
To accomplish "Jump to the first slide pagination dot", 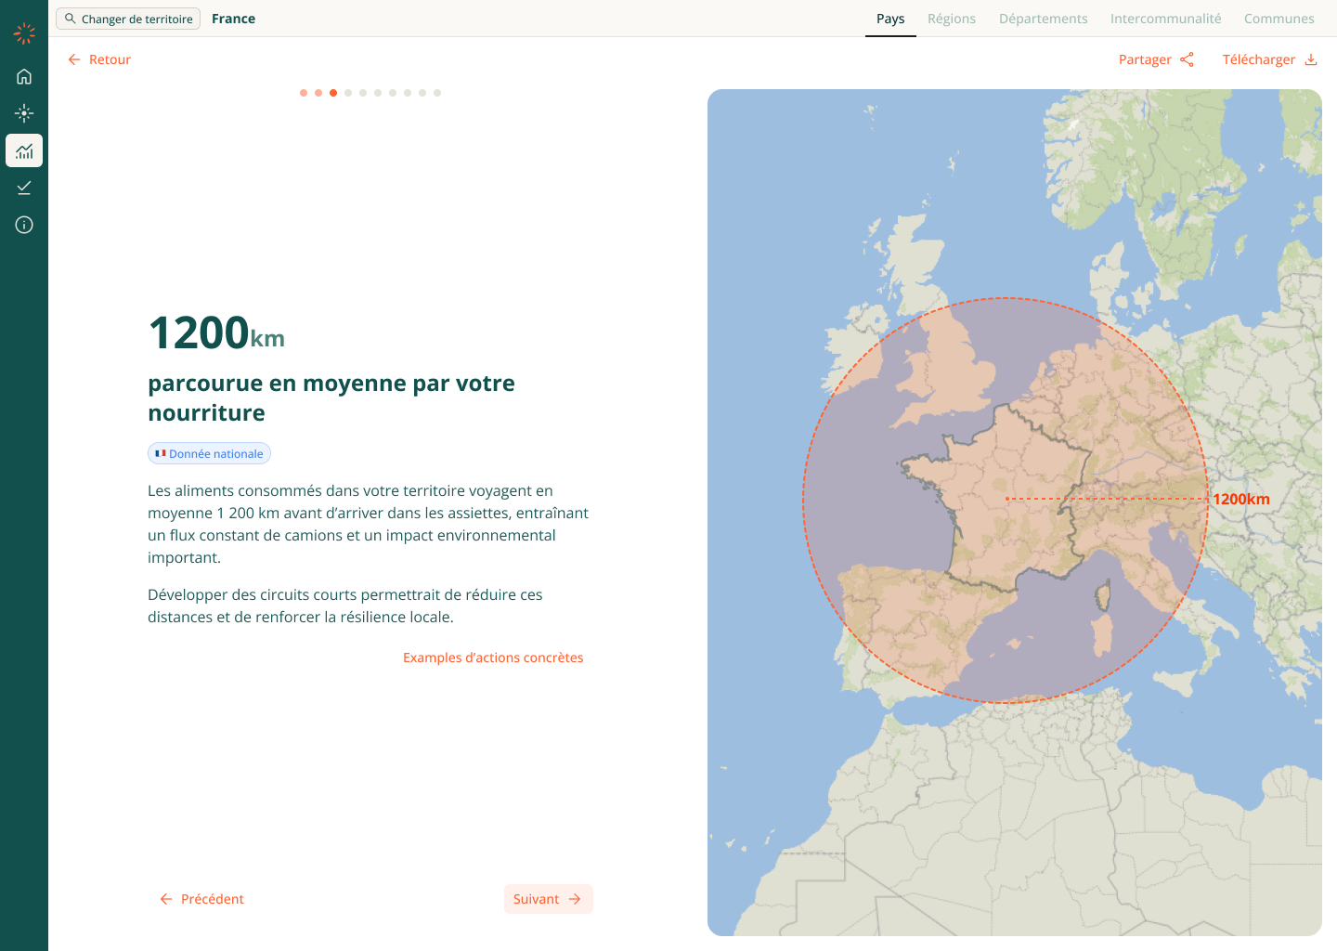I will pos(304,93).
